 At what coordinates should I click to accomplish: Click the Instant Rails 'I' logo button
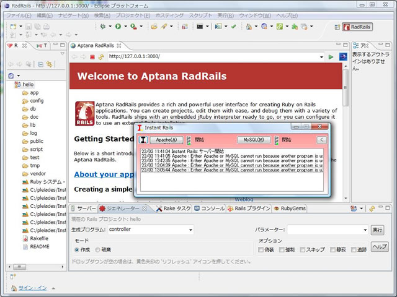point(143,140)
